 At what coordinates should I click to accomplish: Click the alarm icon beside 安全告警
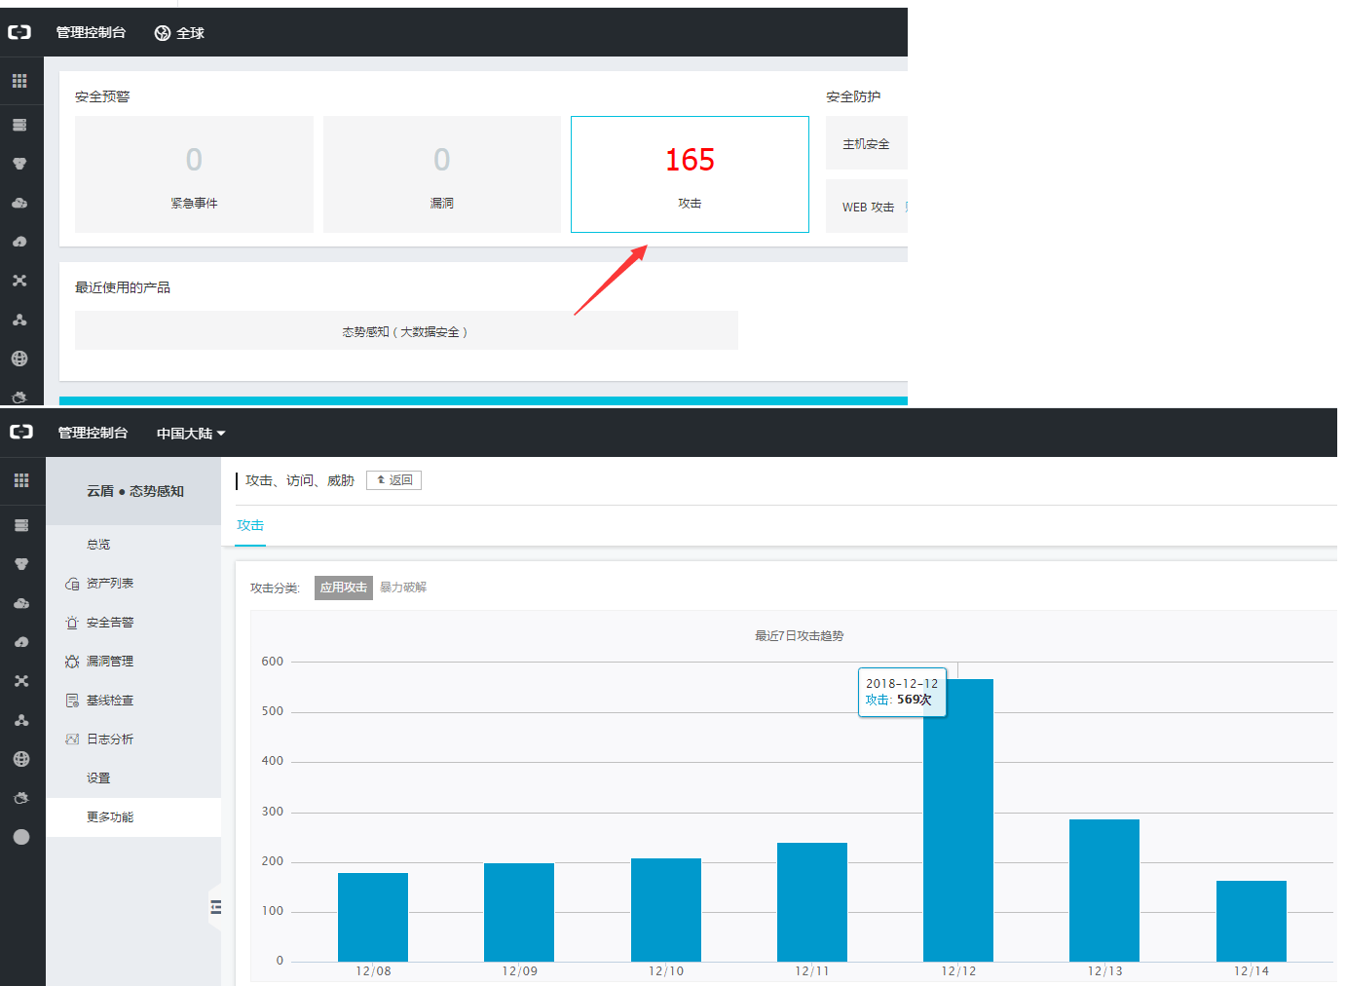(72, 623)
